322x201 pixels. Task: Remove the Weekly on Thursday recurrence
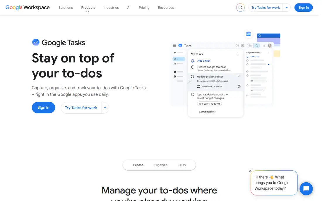click(x=239, y=87)
